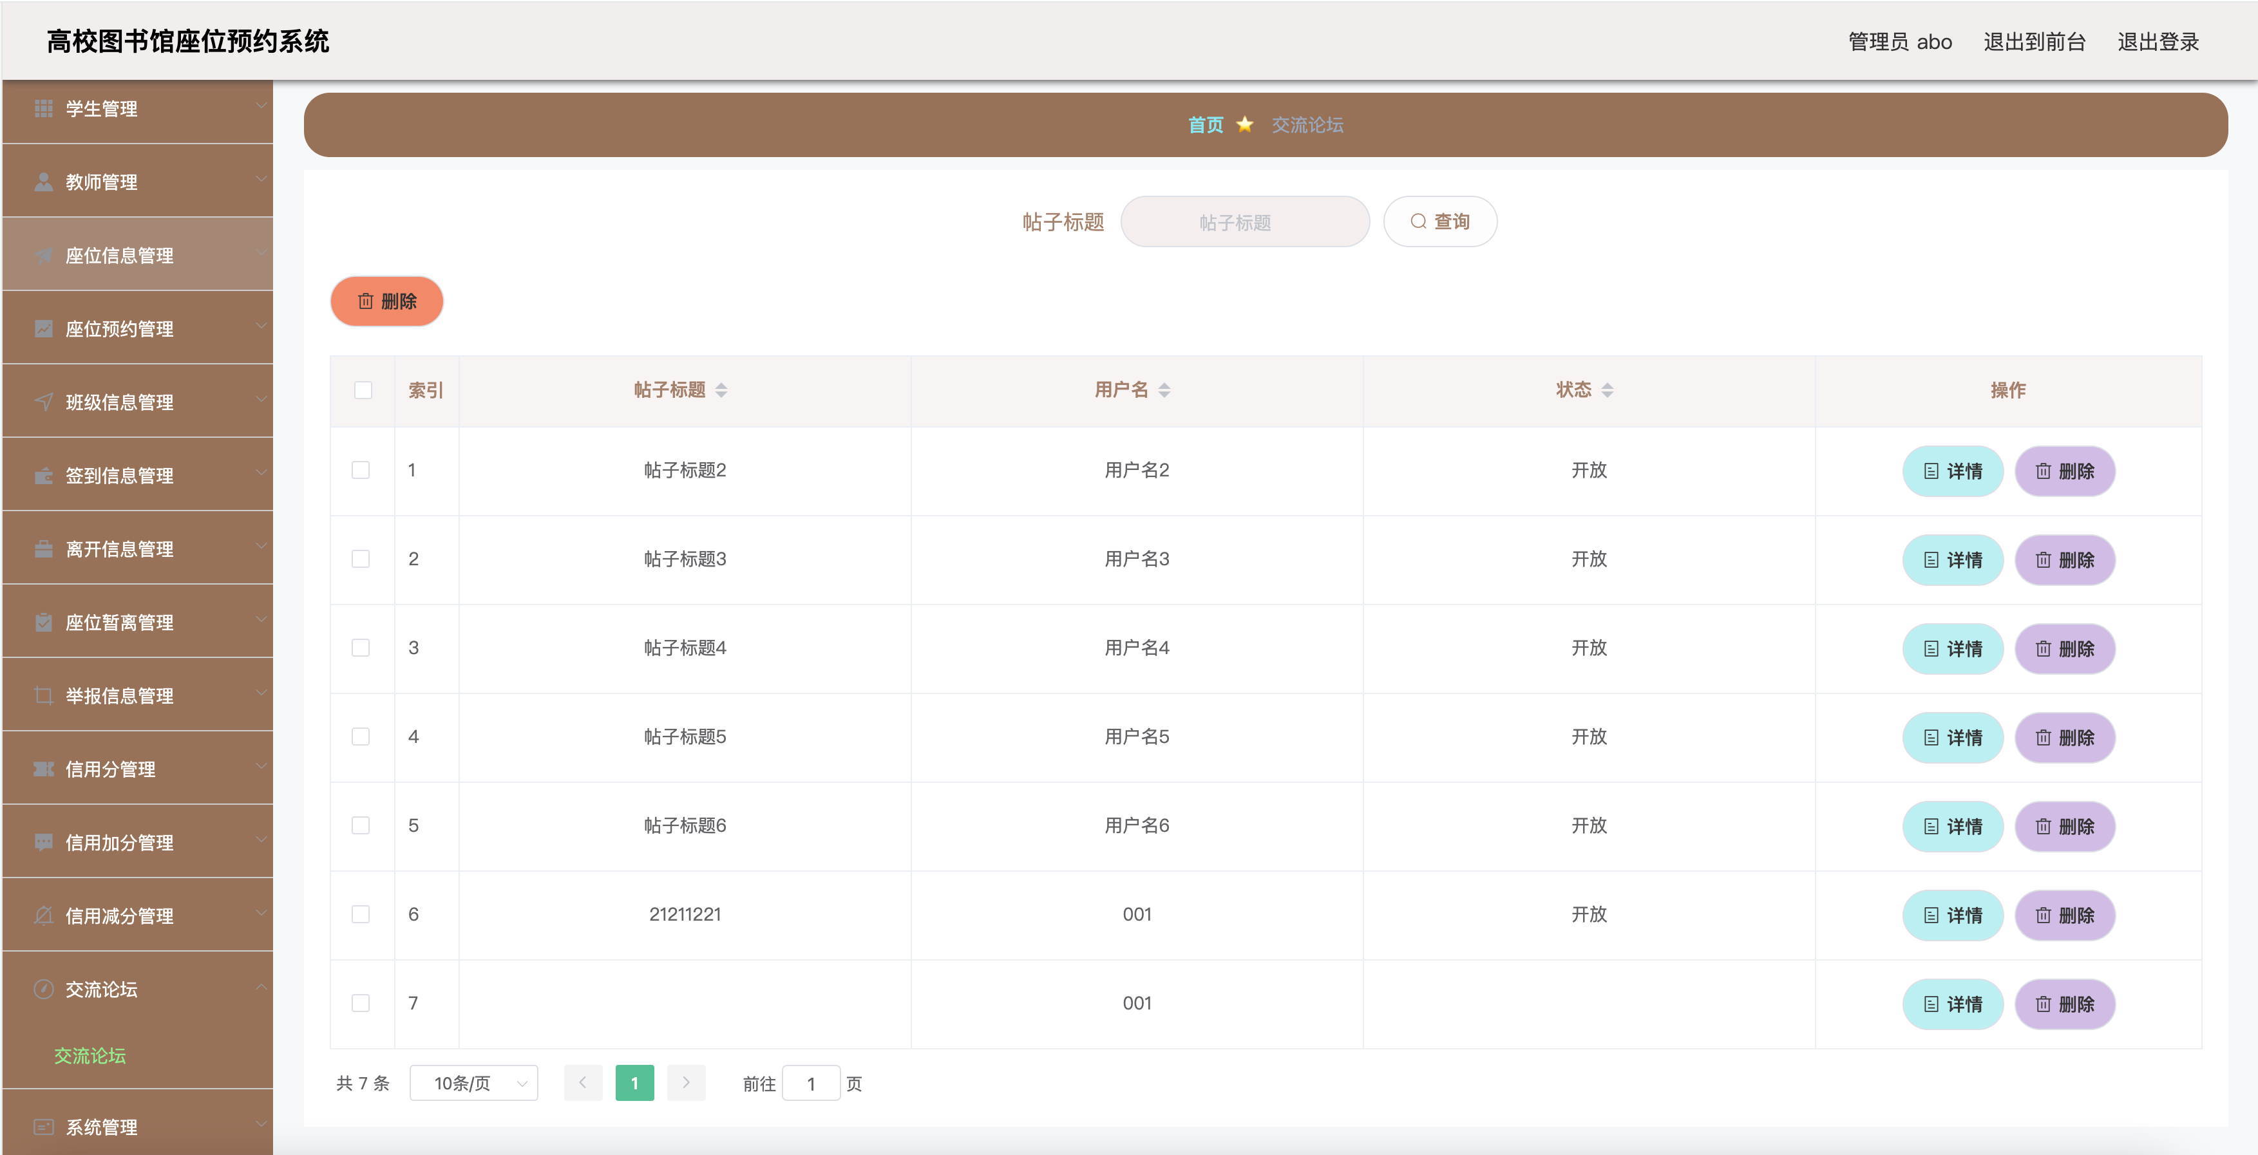Check the 帖子标题4 row checkbox
The width and height of the screenshot is (2258, 1155).
click(x=360, y=648)
